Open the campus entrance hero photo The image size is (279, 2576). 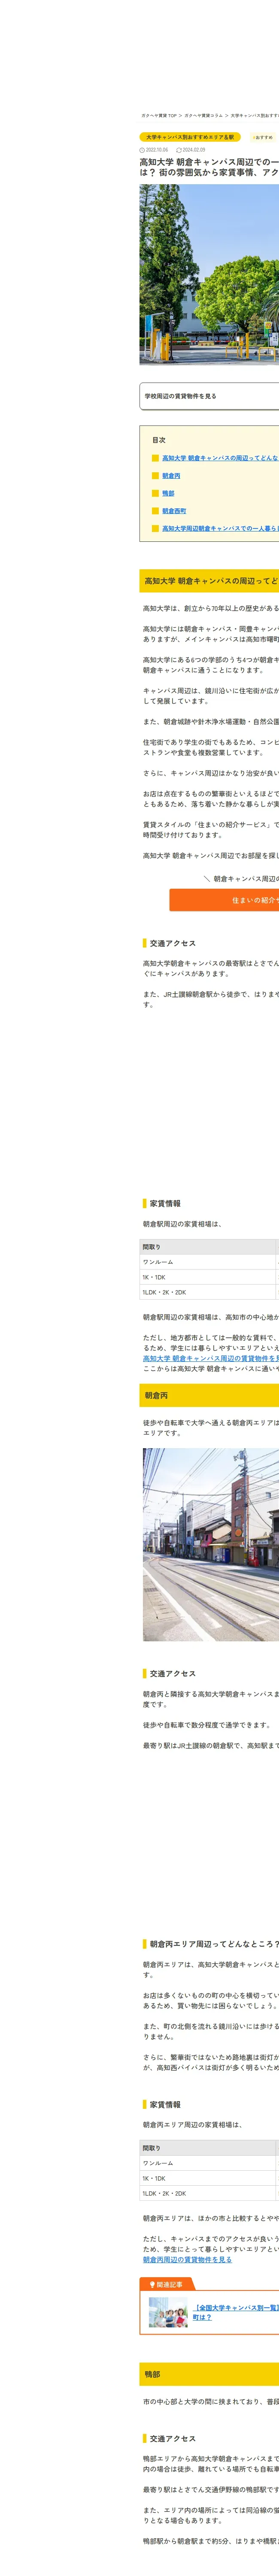[209, 274]
